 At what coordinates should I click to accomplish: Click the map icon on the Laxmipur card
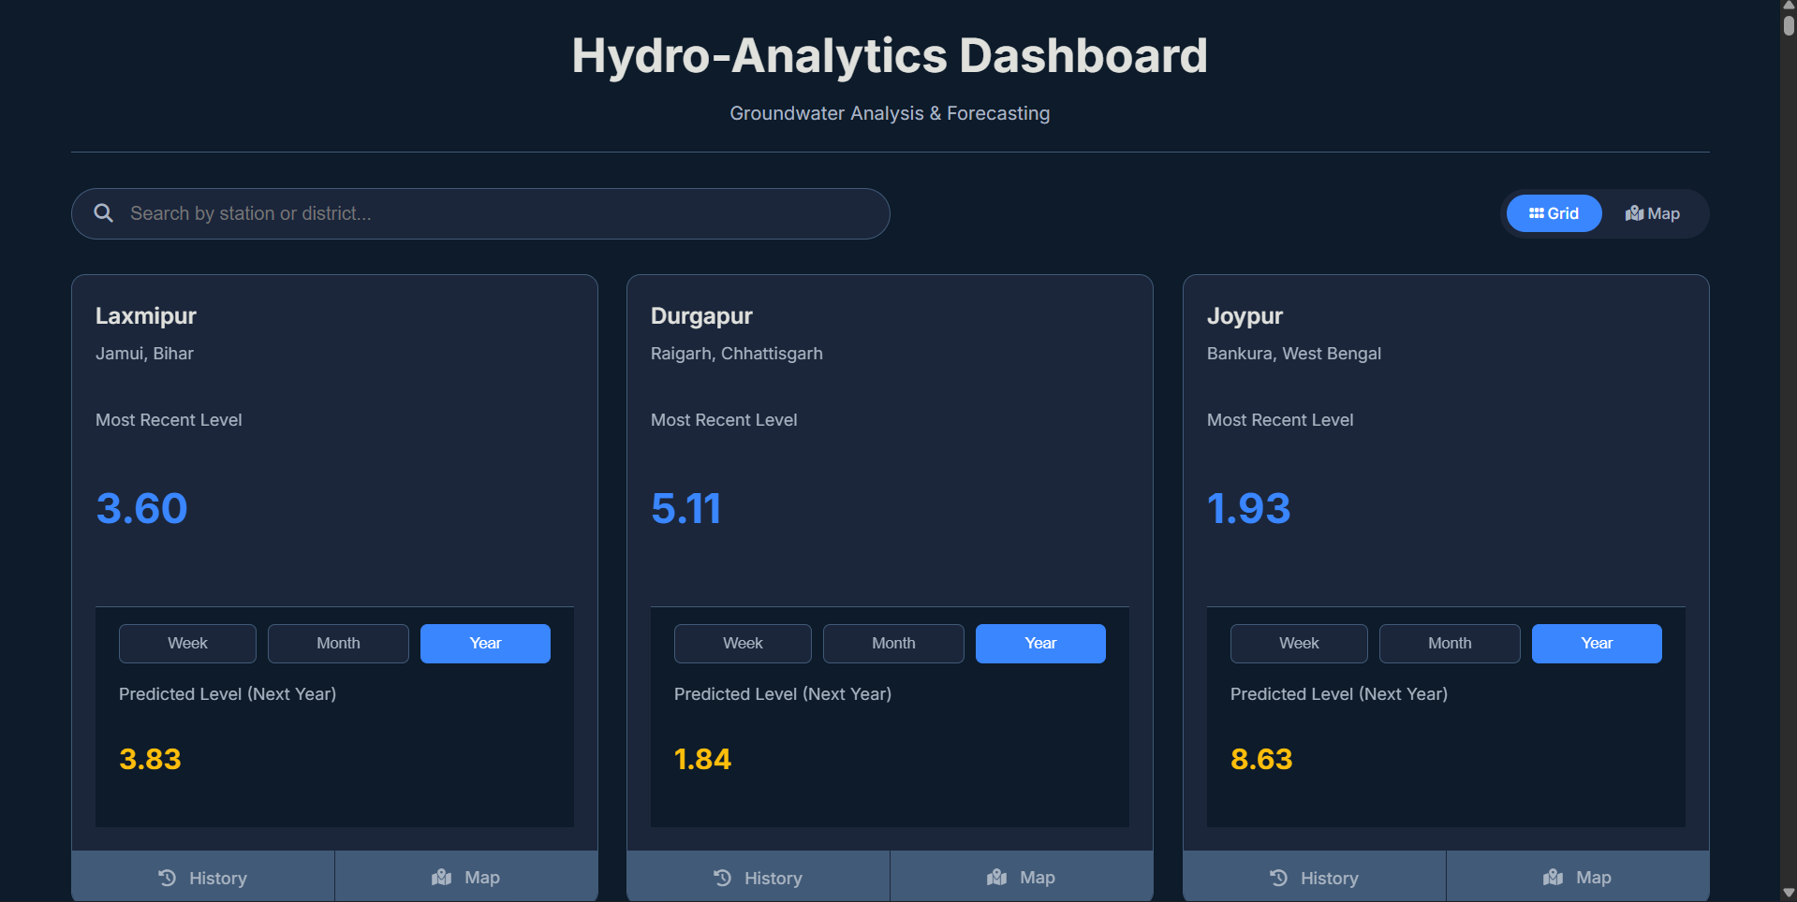click(441, 878)
